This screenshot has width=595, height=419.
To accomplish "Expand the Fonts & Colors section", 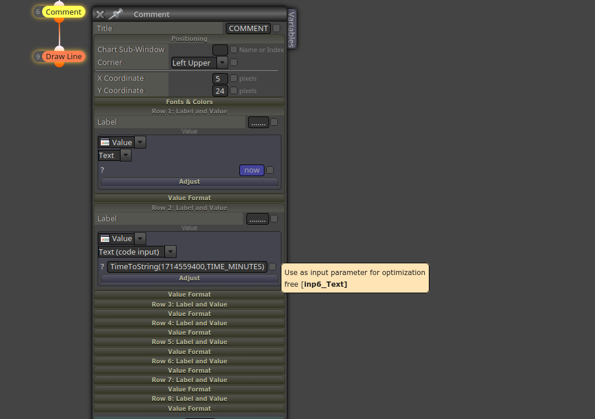I will click(190, 102).
